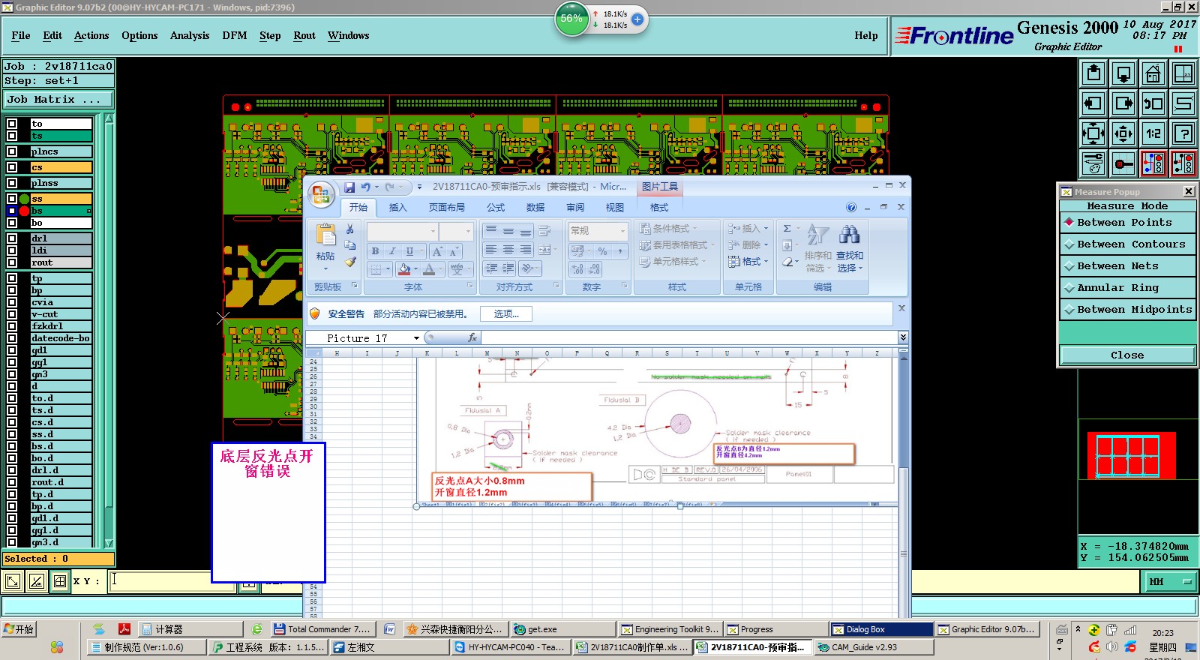Viewport: 1200px width, 660px height.
Task: Click the Save icon in Excel quick toolbar
Action: click(349, 187)
